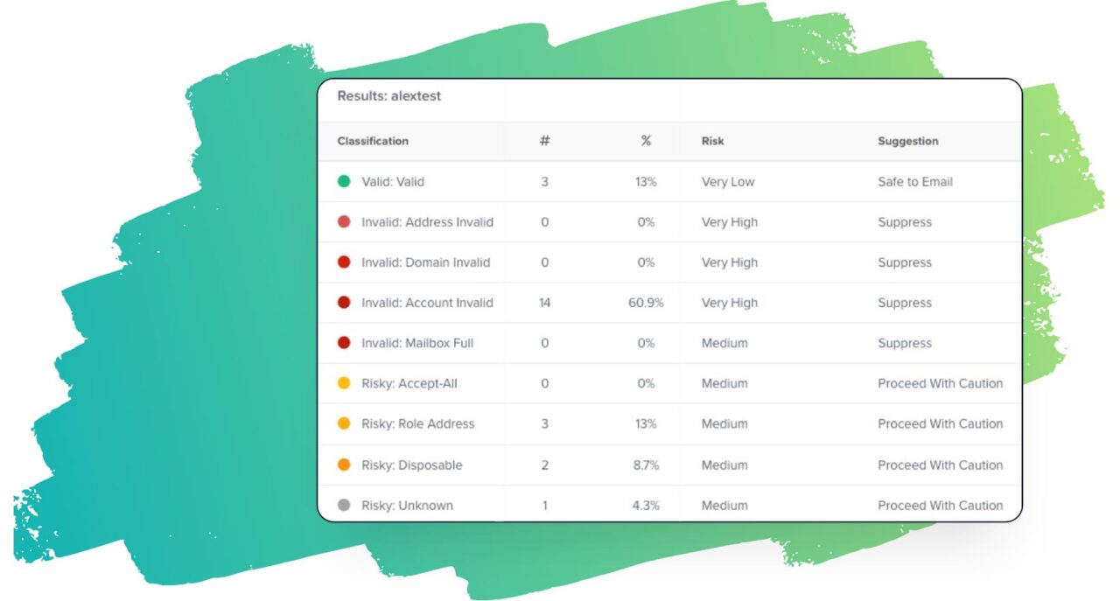Click the 60.9% percentage value
The width and height of the screenshot is (1120, 601).
point(646,303)
